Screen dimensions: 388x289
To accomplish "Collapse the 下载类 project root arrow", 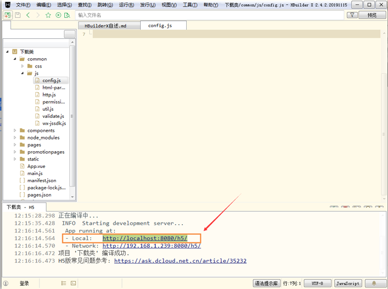I will point(7,51).
